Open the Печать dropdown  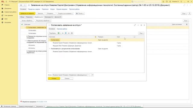pos(80,13)
